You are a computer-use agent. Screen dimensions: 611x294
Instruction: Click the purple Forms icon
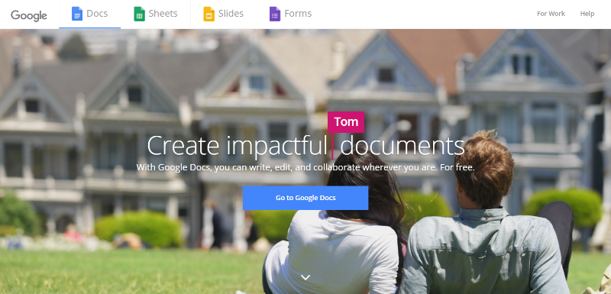(275, 14)
